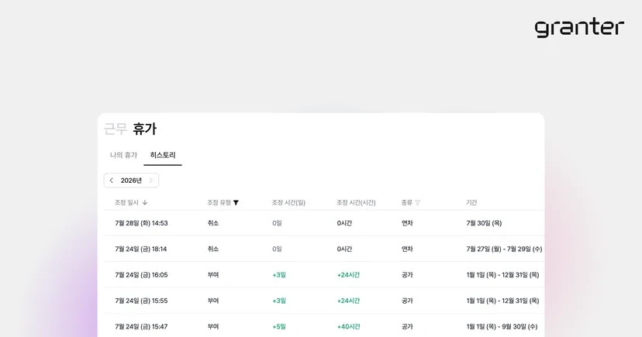Click the 조정 시간(시간) column header
The image size is (642, 337).
pos(356,202)
